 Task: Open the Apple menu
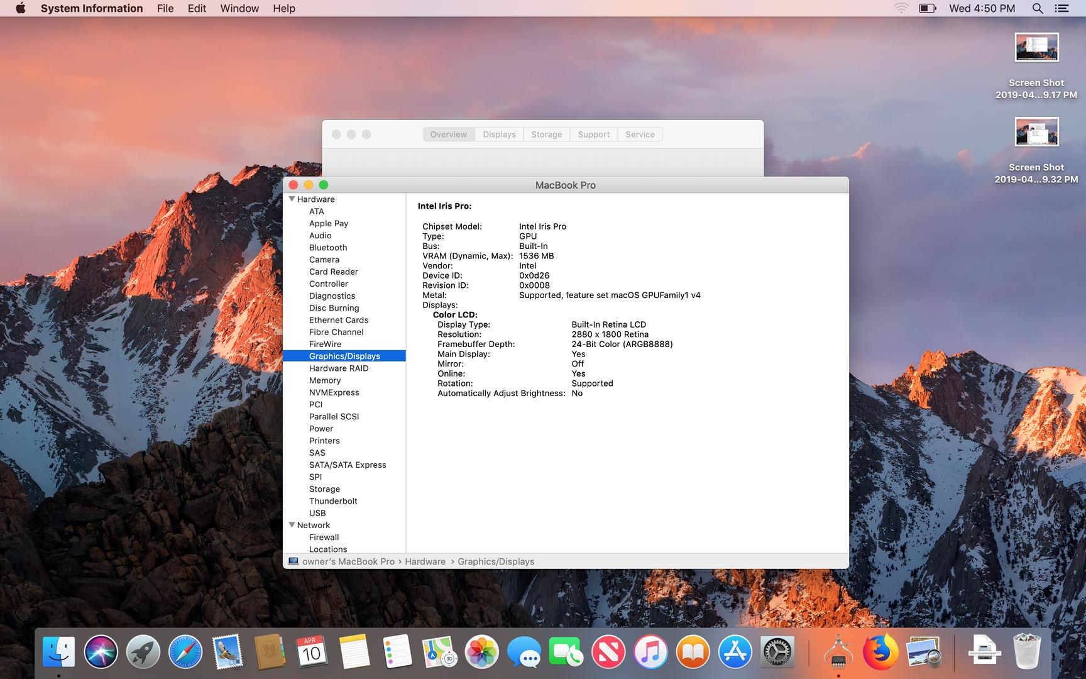[x=21, y=8]
